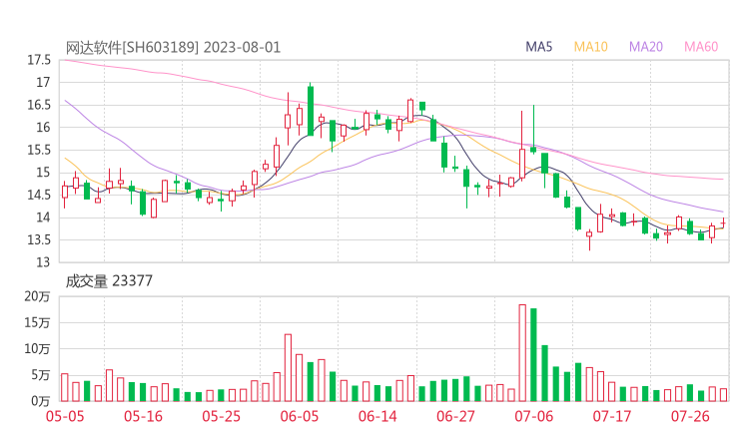Click the 17.5 price axis label

point(39,60)
